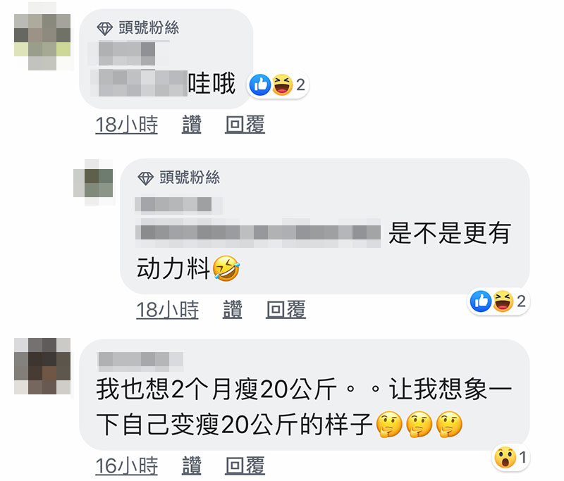Viewport: 564px width, 481px height.
Task: Like the 瘦20公斤 comment with 讚
Action: [x=191, y=466]
